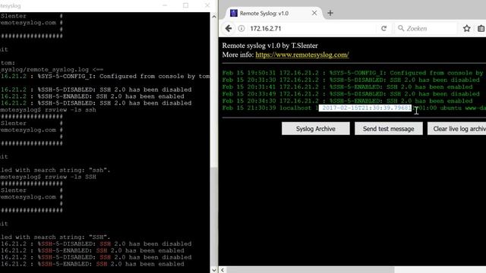This screenshot has width=486, height=273.
Task: Click the browser horizontal scrollbar thumb
Action: [x=310, y=270]
